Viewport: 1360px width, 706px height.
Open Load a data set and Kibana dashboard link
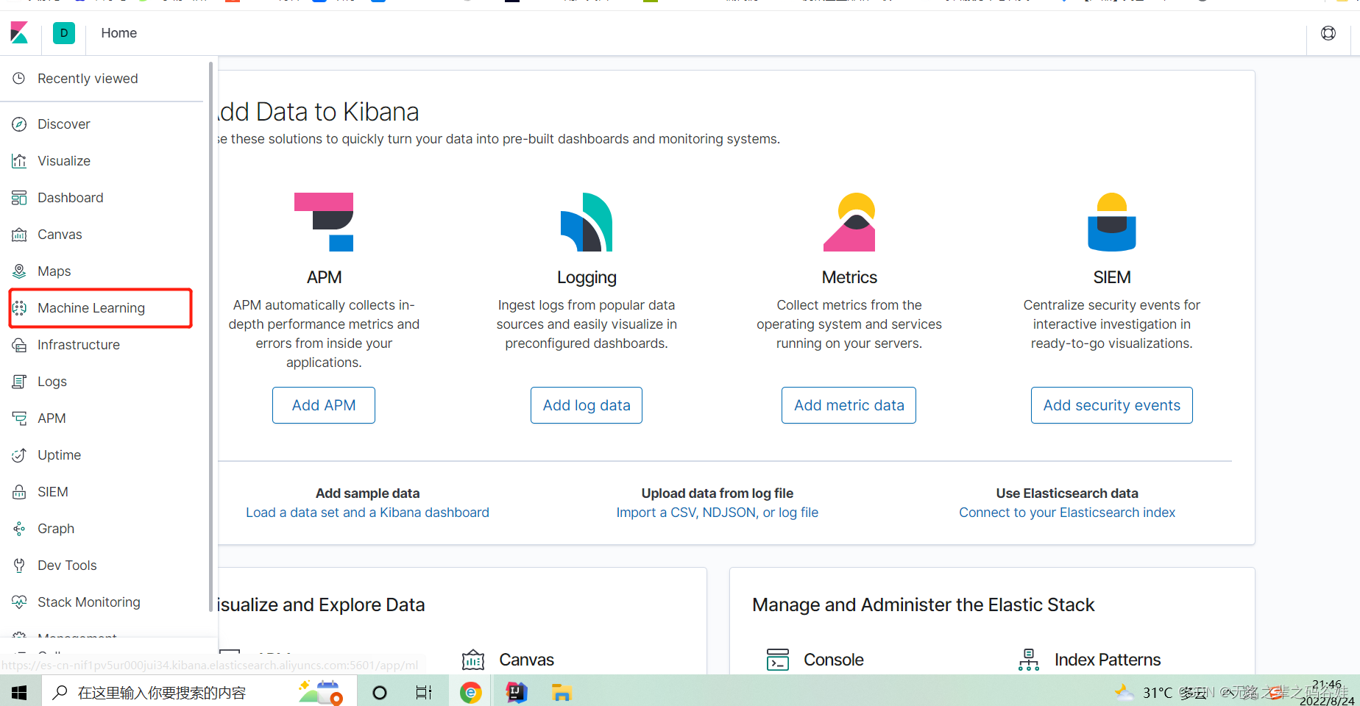(367, 513)
